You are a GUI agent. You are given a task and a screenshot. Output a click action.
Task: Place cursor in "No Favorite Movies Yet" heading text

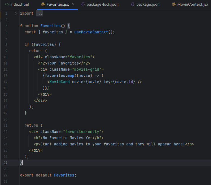pyautogui.click(x=67, y=138)
